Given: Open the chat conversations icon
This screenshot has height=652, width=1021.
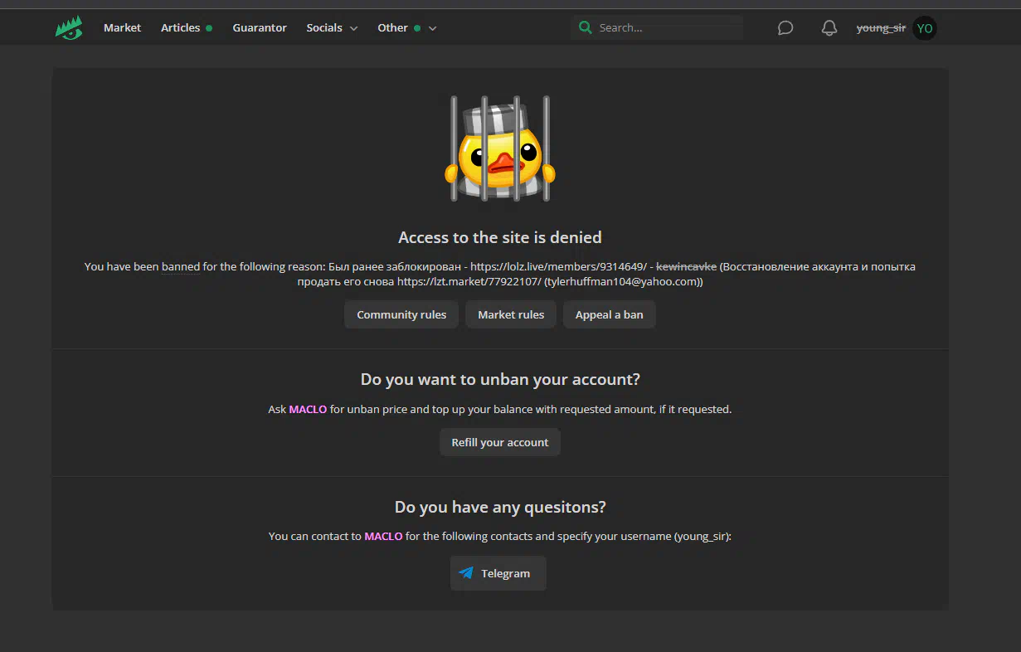Looking at the screenshot, I should (785, 28).
